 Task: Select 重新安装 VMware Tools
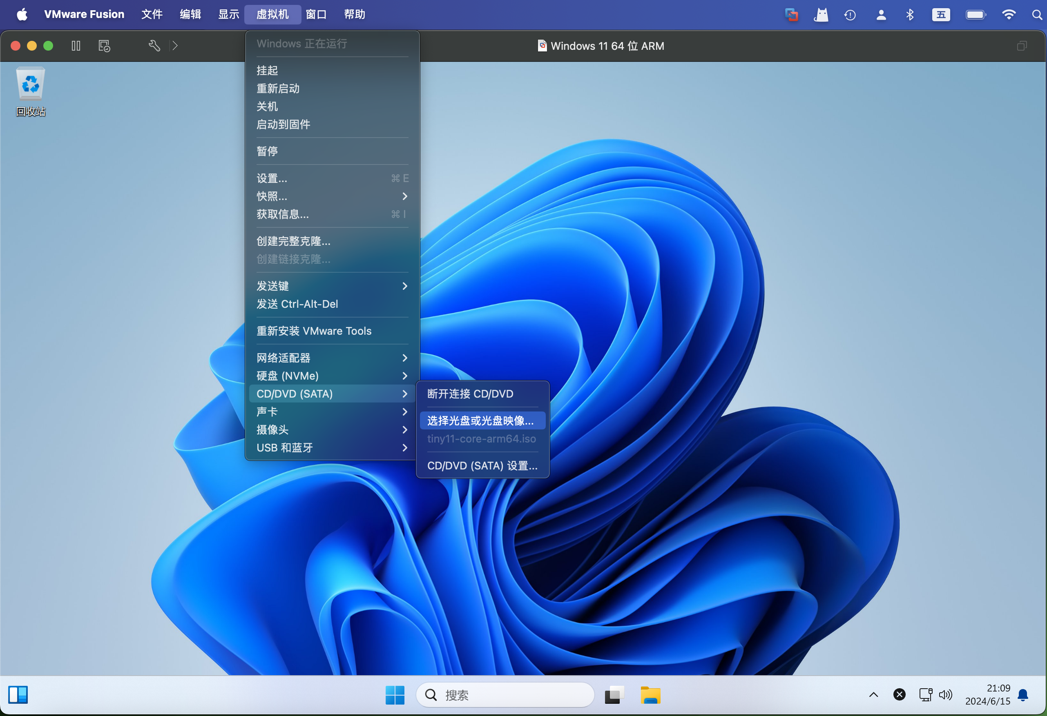tap(333, 331)
